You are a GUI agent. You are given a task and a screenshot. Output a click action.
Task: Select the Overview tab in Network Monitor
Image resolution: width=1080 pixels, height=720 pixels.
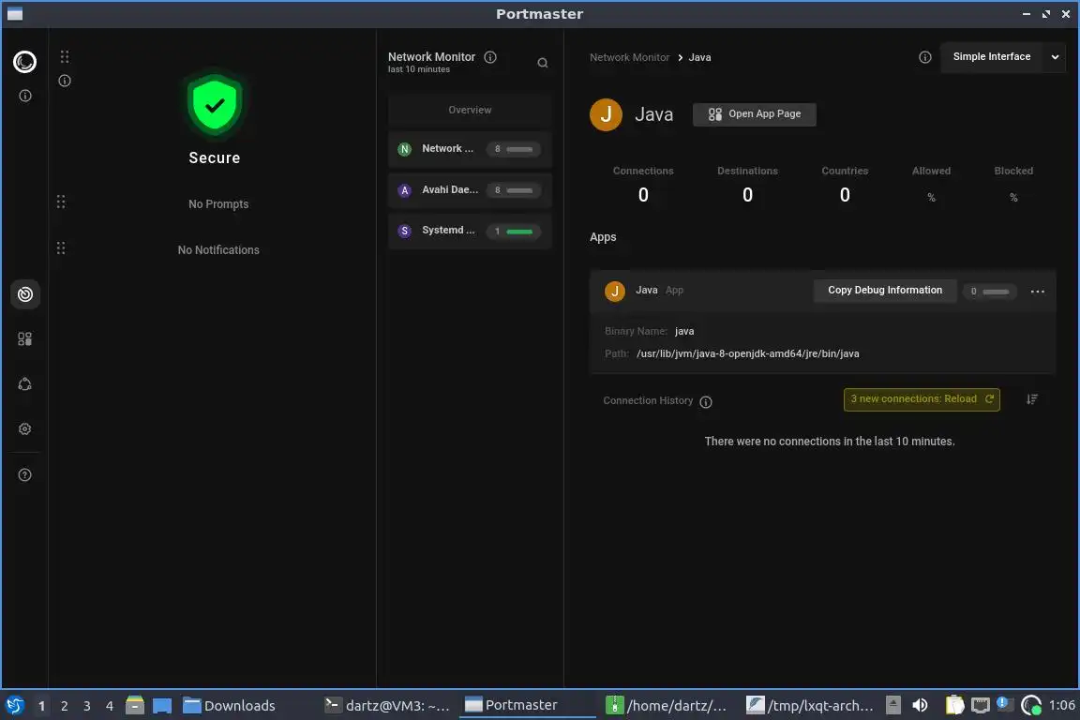pyautogui.click(x=470, y=111)
